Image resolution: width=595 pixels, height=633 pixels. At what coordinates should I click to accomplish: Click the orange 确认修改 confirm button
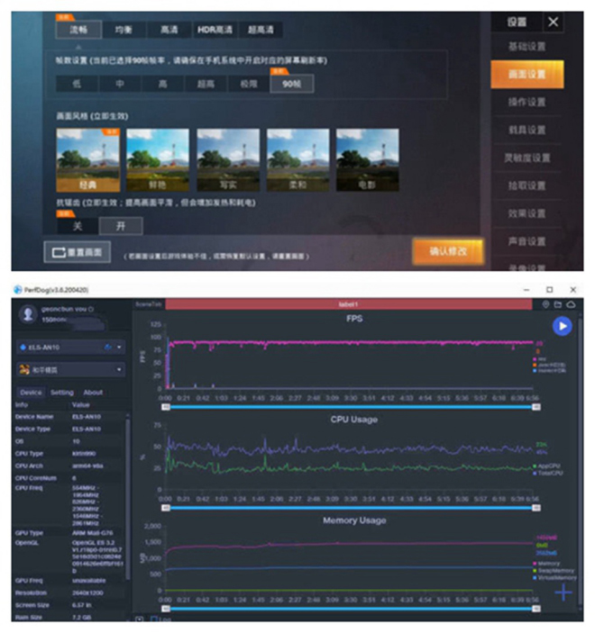(448, 251)
